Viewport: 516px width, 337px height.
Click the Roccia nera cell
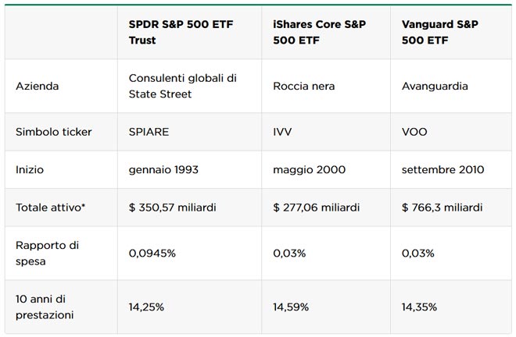tap(305, 86)
